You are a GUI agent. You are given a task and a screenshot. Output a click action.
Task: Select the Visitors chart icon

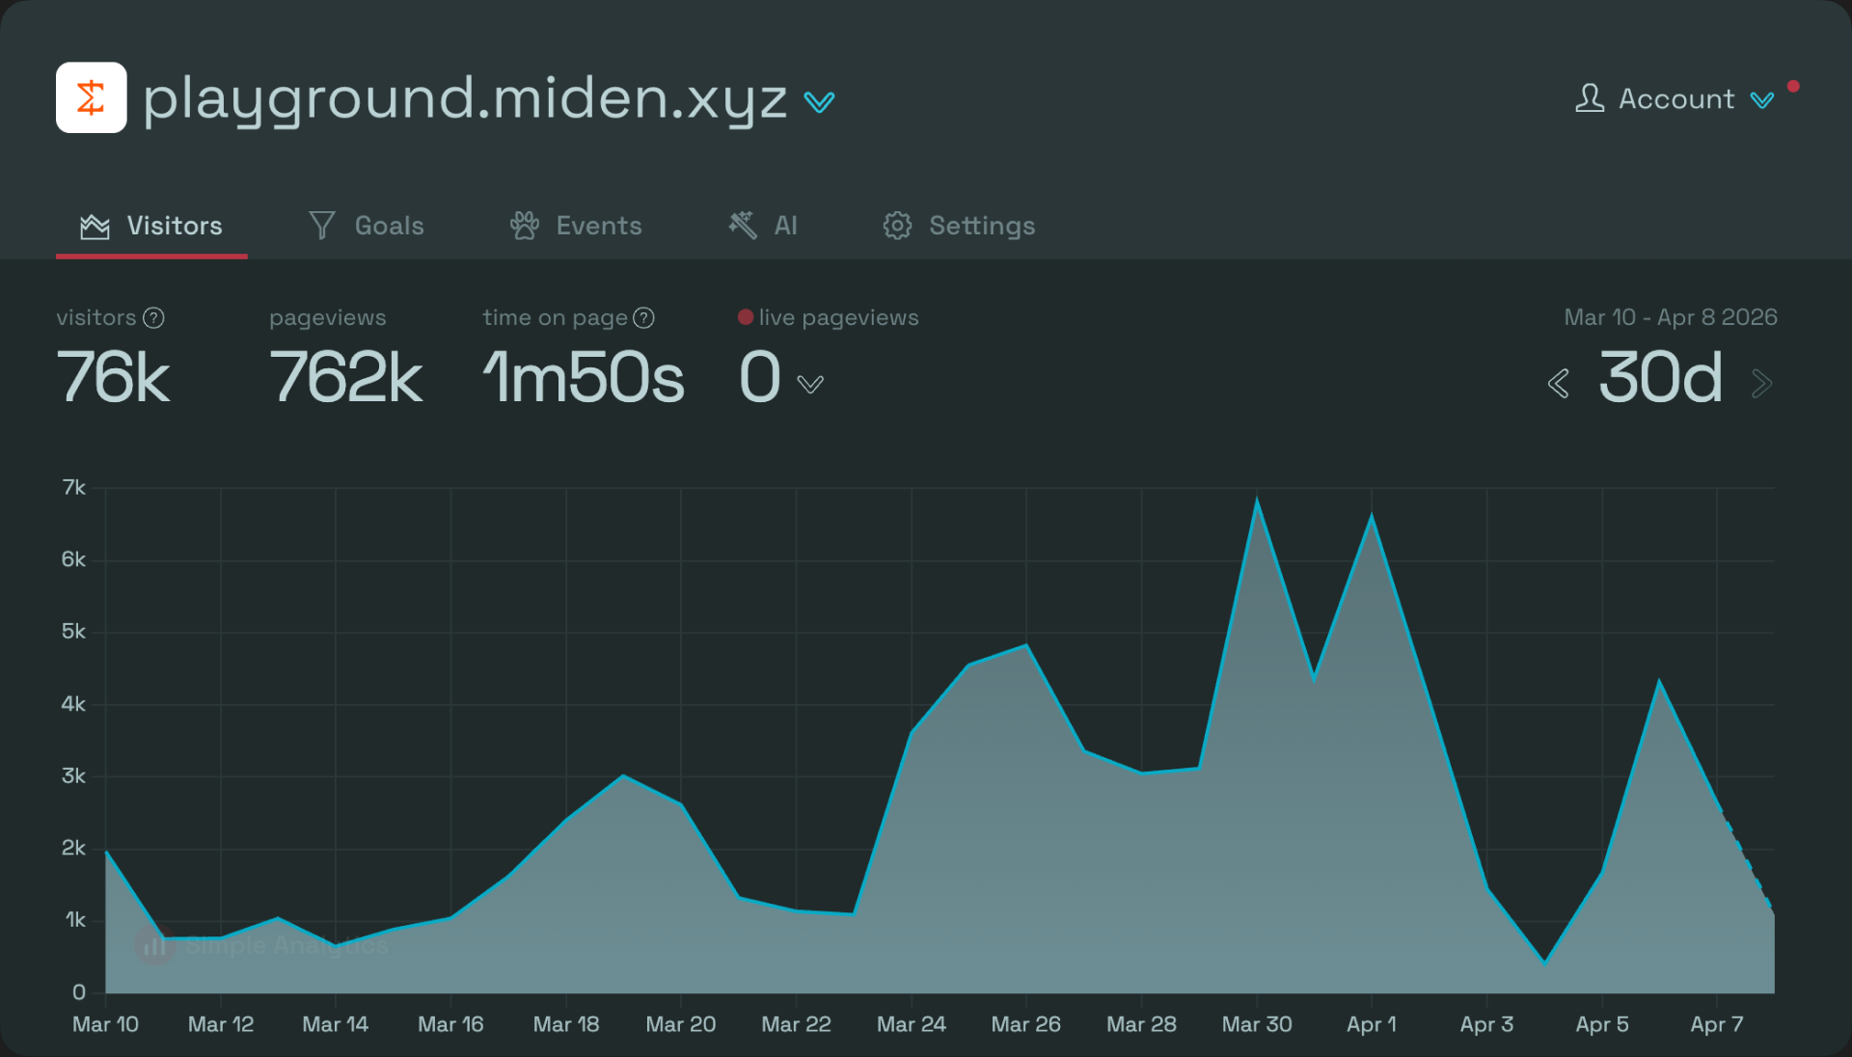(94, 225)
